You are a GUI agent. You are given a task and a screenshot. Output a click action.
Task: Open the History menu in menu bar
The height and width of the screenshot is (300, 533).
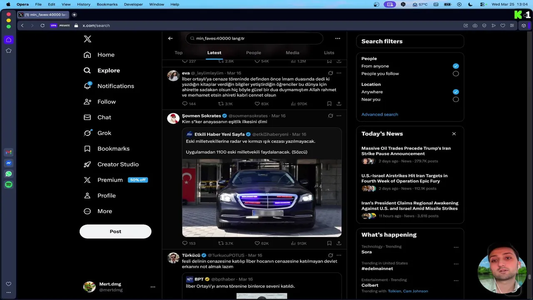[84, 4]
